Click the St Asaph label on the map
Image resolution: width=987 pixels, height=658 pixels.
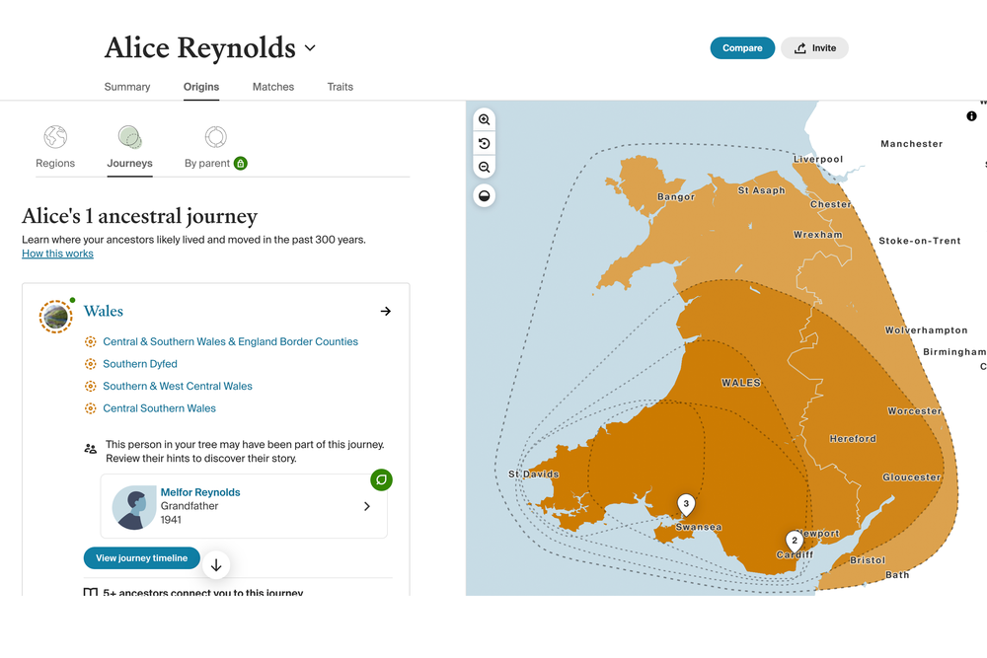762,190
